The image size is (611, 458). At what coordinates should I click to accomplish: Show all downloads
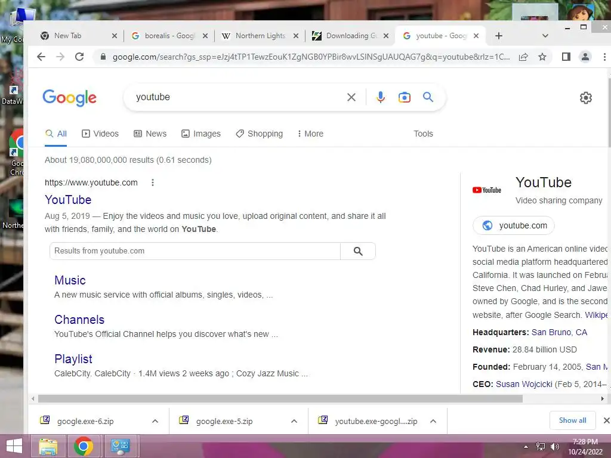click(572, 420)
